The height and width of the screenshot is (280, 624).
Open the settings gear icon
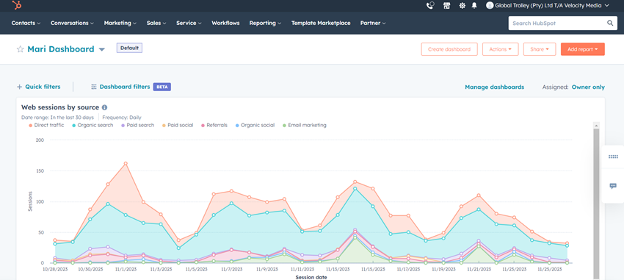(x=462, y=6)
